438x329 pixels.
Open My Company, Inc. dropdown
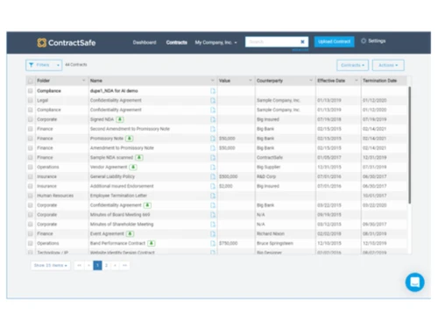(x=215, y=42)
